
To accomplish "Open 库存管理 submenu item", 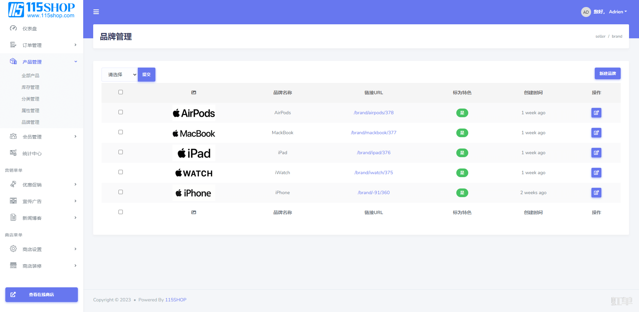I will [x=30, y=87].
